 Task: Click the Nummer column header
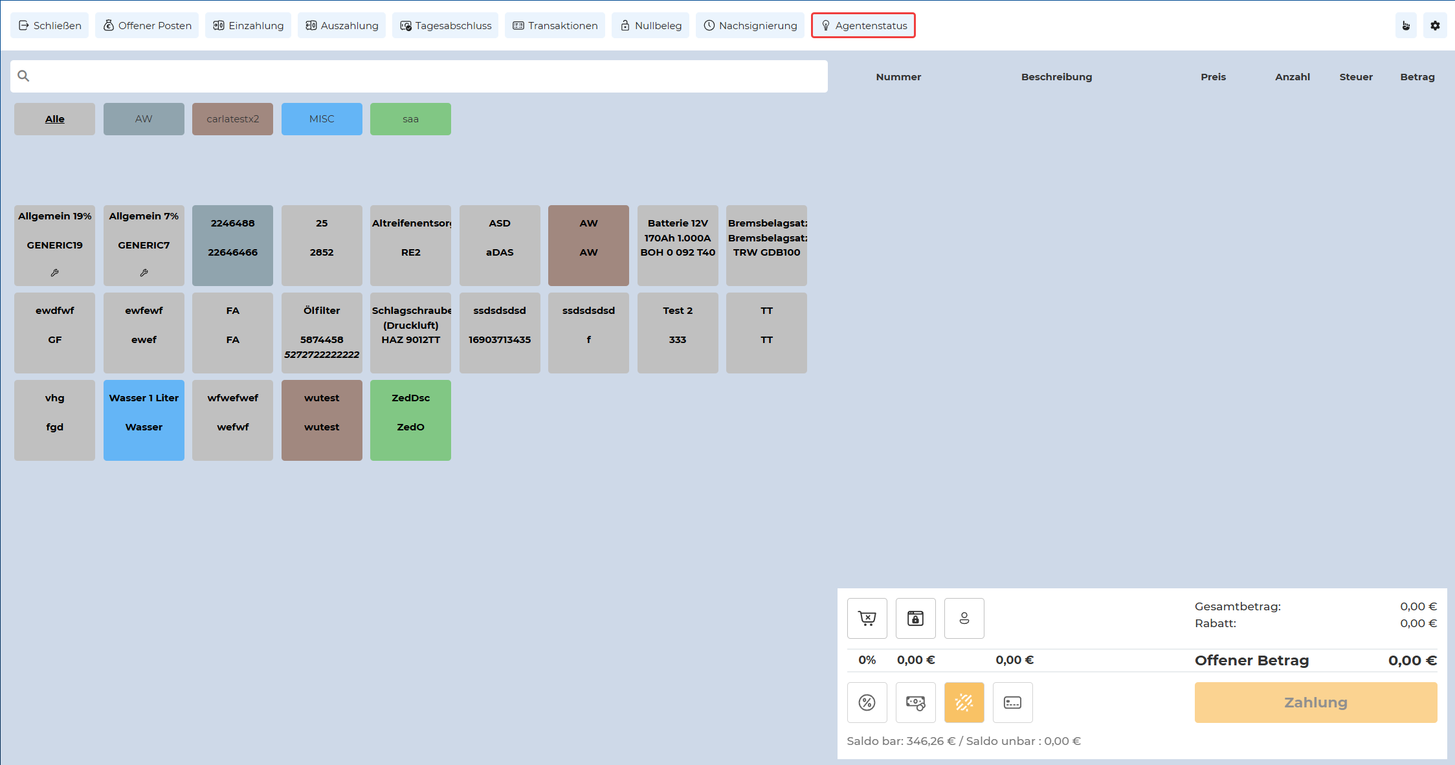pyautogui.click(x=898, y=76)
